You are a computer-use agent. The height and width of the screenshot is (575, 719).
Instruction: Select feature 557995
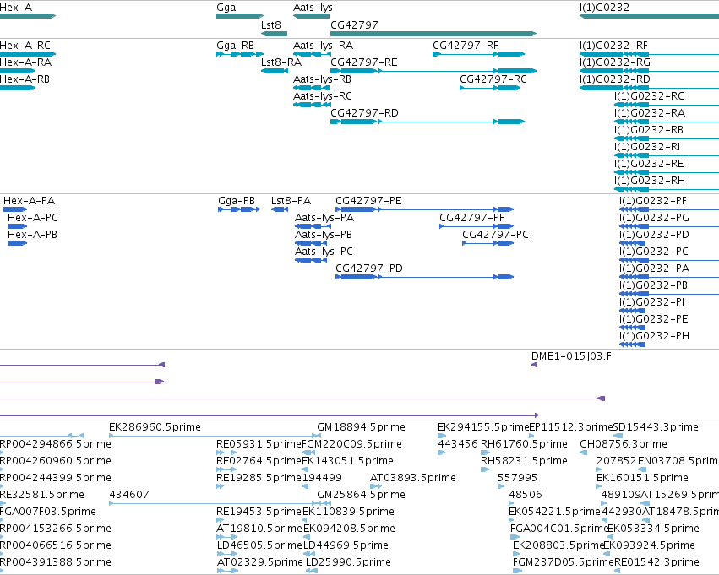coord(501,486)
